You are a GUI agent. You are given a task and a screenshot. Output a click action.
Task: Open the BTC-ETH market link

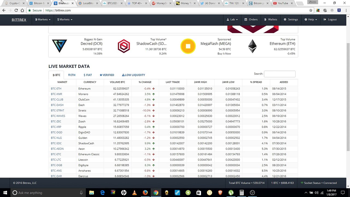(x=56, y=89)
